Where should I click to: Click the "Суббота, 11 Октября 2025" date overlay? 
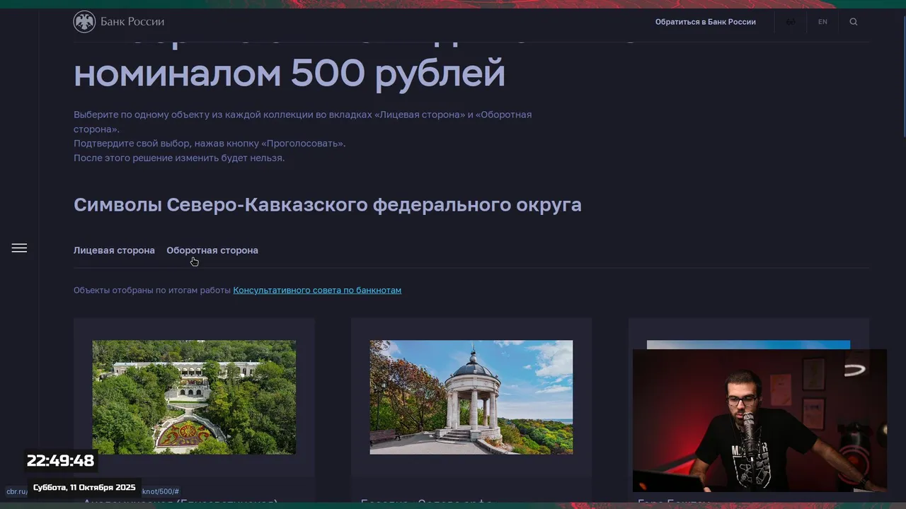coord(84,488)
